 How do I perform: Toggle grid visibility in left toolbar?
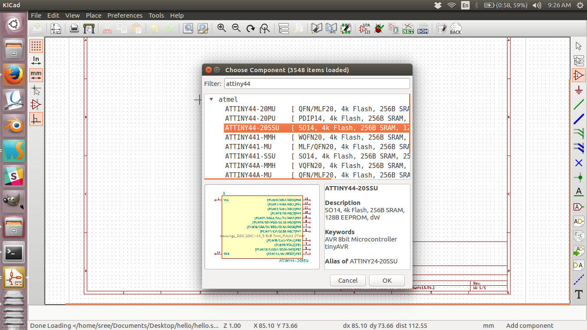(36, 46)
